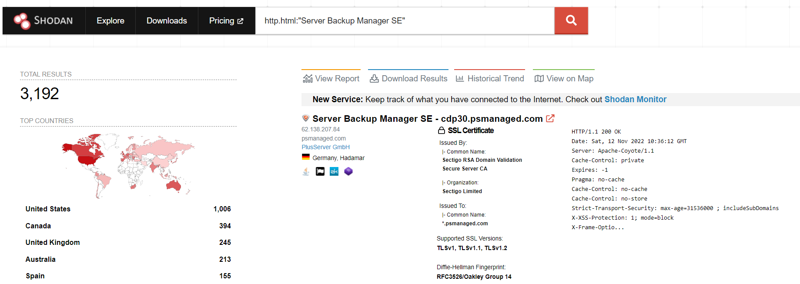
Task: Click the View on Map icon
Action: tap(539, 79)
